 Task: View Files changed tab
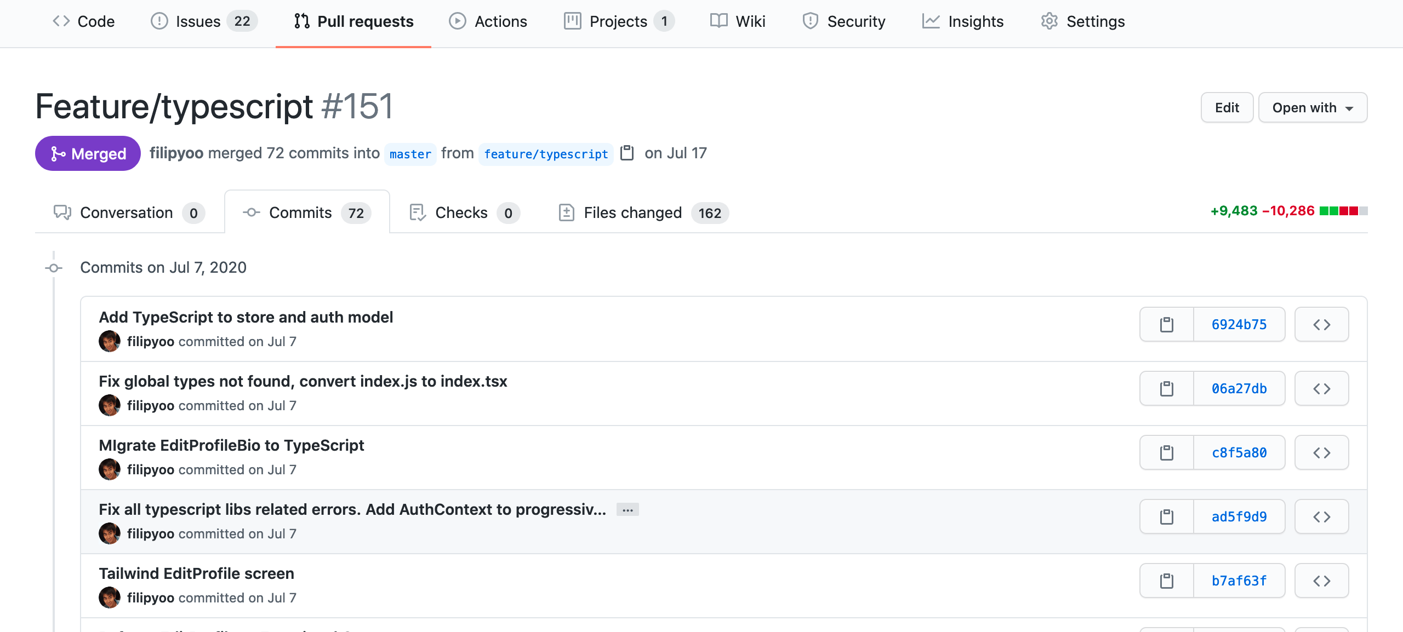click(x=643, y=212)
